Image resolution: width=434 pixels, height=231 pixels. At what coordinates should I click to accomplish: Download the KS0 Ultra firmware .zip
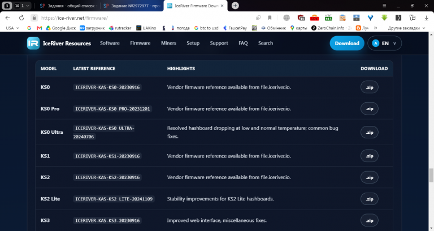click(x=369, y=132)
